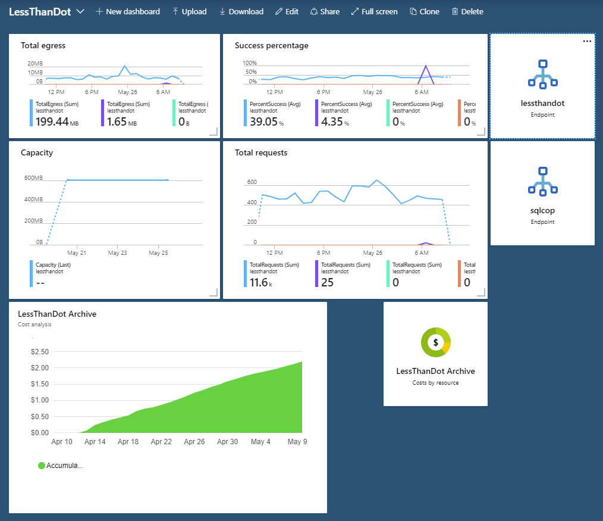This screenshot has height=521, width=603.
Task: Click the cost donut dollar icon
Action: 435,342
